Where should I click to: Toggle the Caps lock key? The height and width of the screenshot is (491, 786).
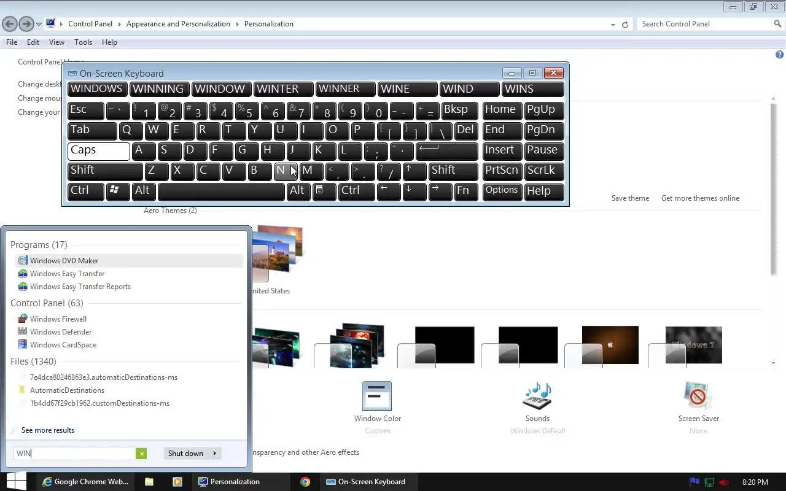click(99, 150)
